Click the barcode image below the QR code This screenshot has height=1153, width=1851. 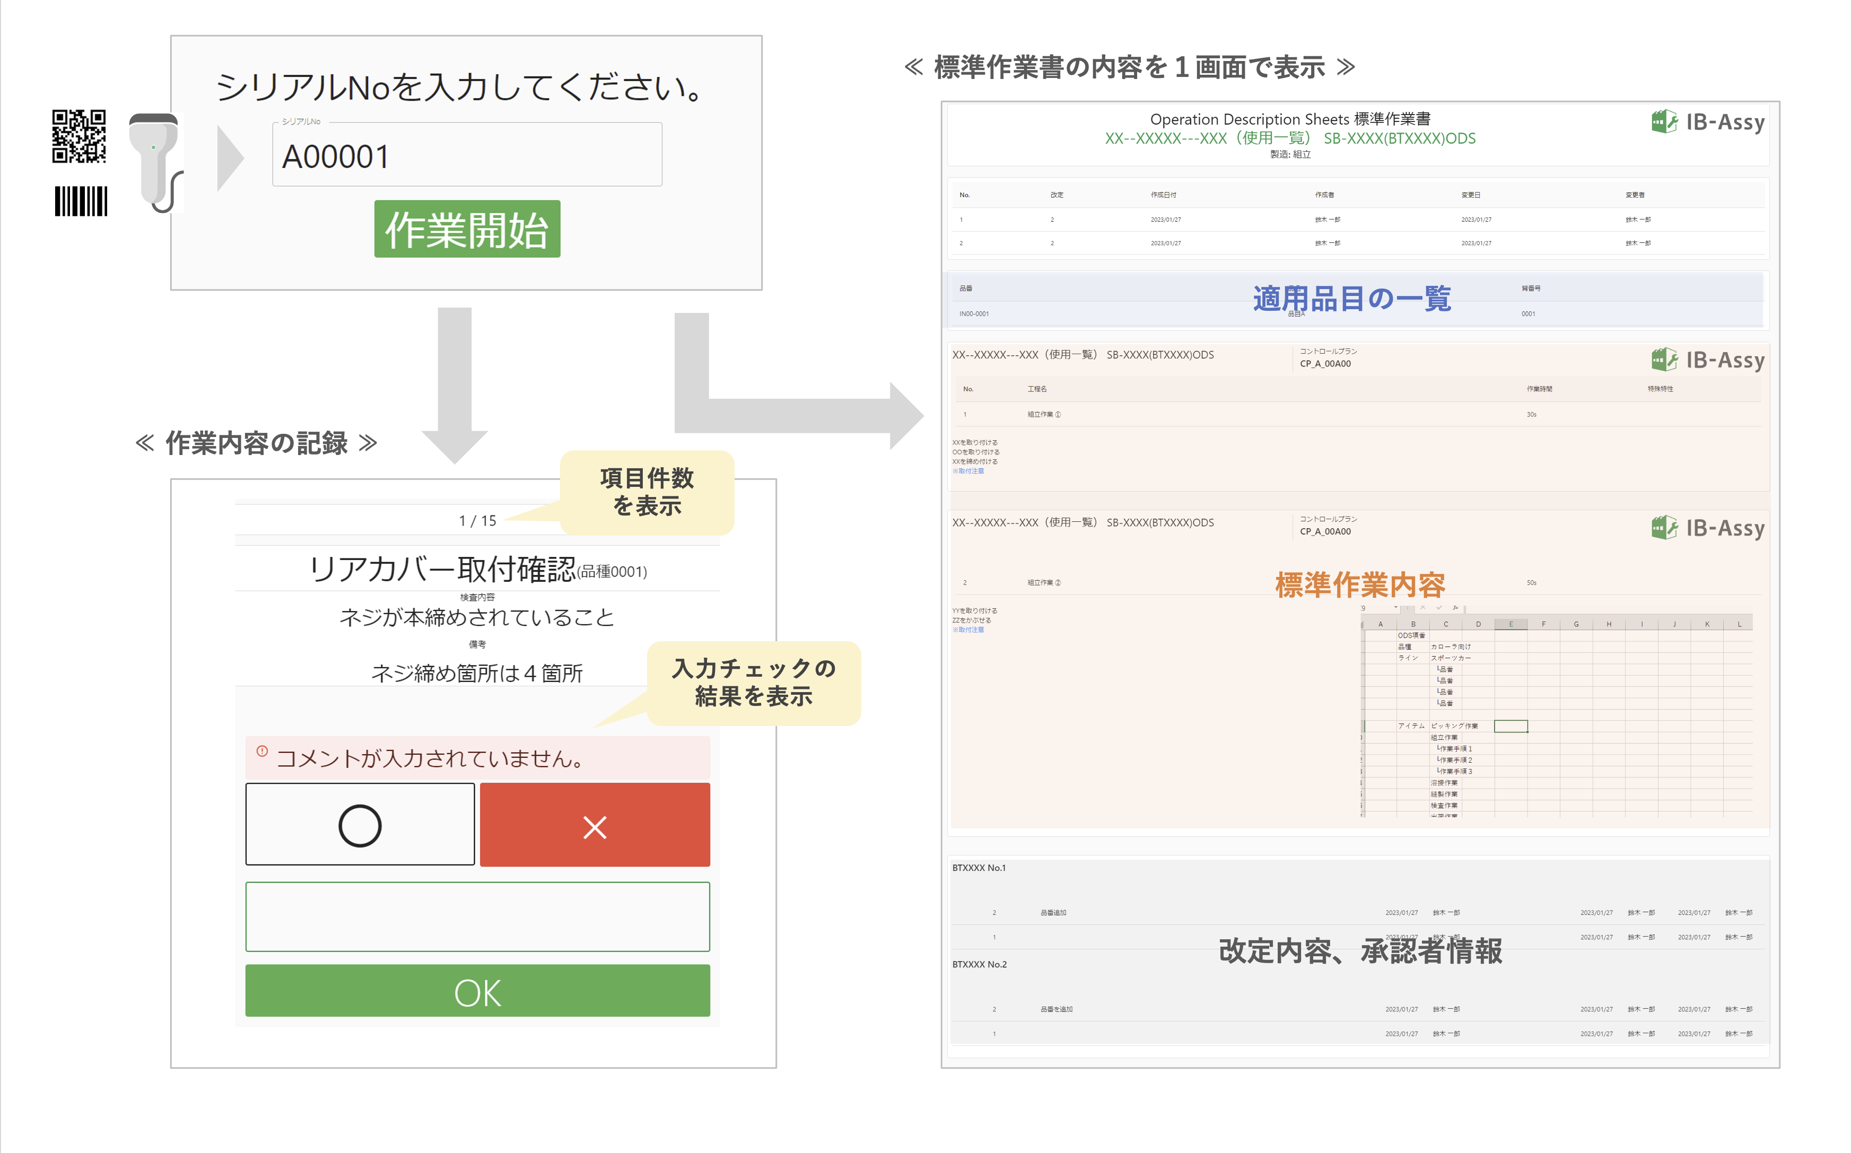click(x=81, y=202)
